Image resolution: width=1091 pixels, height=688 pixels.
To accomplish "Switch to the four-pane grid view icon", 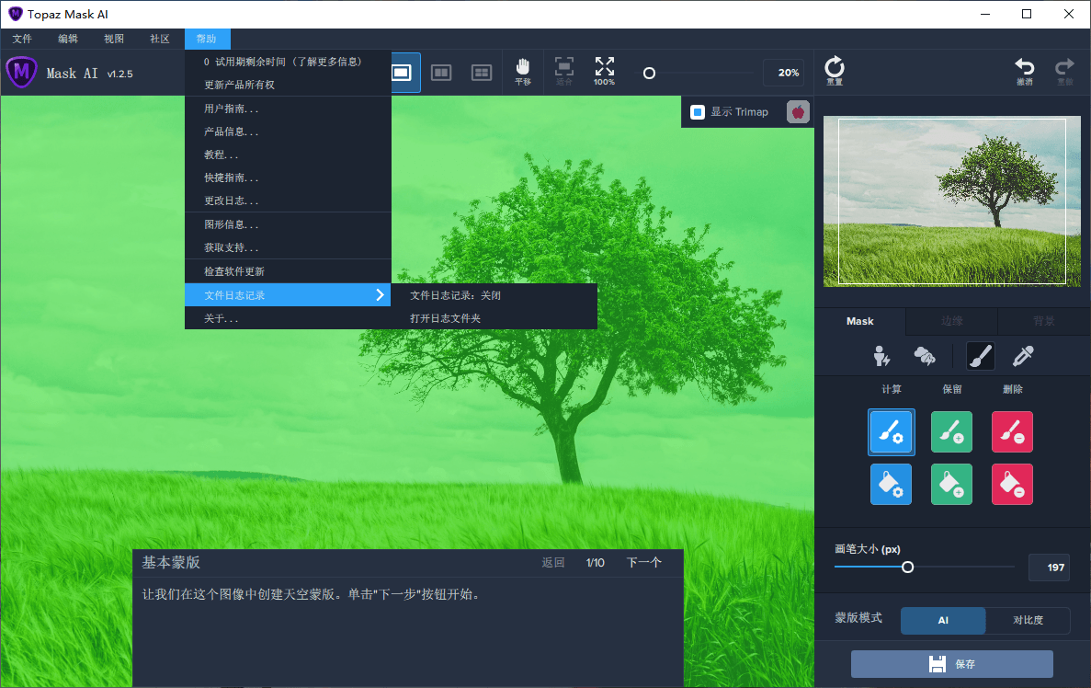I will [x=482, y=73].
